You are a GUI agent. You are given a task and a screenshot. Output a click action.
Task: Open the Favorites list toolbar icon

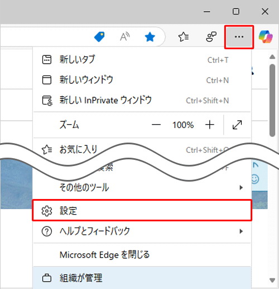pyautogui.click(x=184, y=37)
